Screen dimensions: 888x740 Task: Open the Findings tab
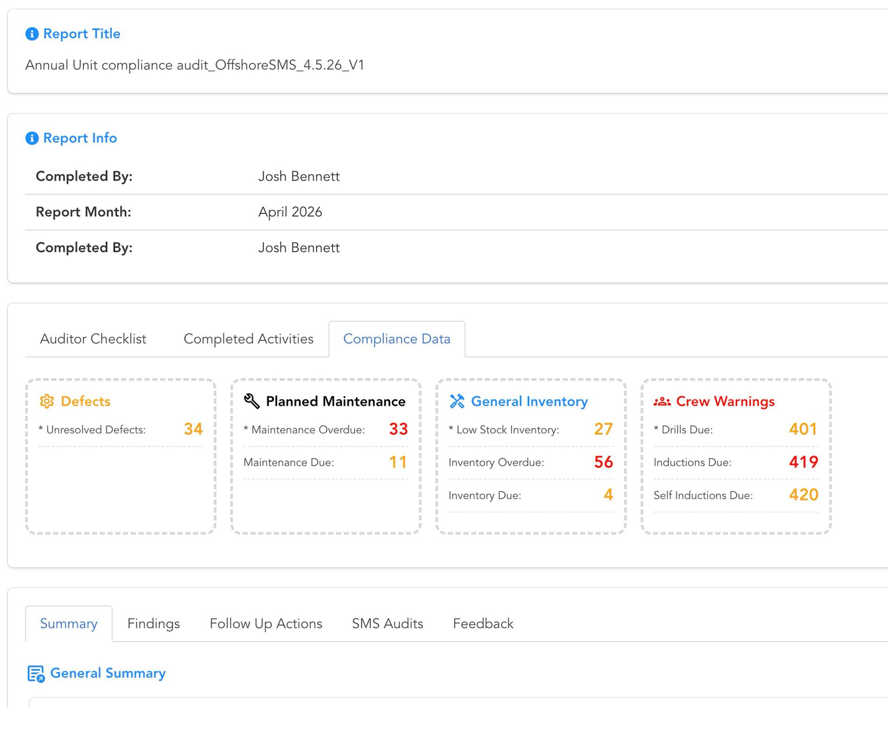(x=153, y=624)
